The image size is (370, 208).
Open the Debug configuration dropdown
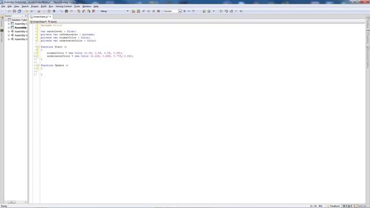click(x=114, y=11)
